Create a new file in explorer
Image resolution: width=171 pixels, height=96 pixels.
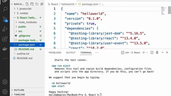click(27, 4)
